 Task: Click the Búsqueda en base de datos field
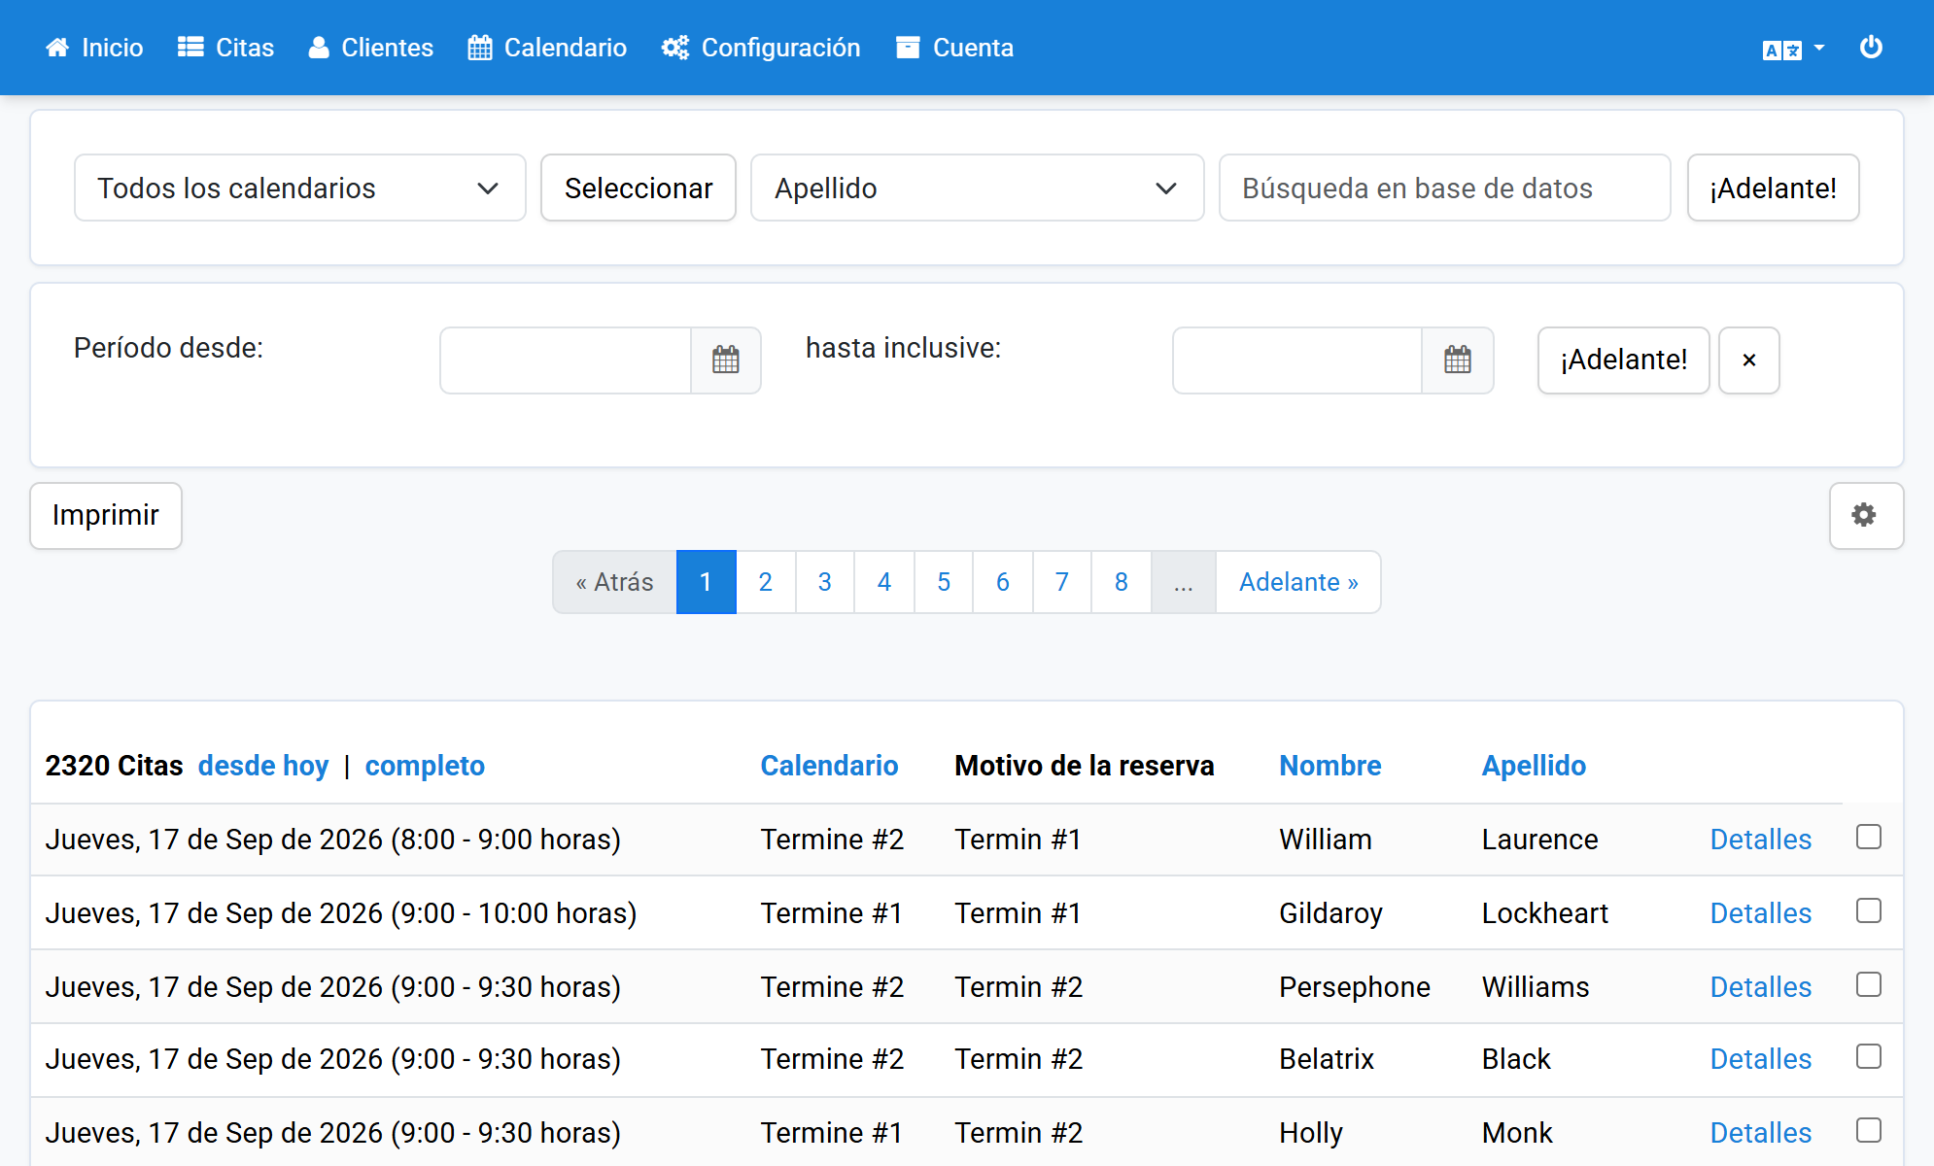1445,188
